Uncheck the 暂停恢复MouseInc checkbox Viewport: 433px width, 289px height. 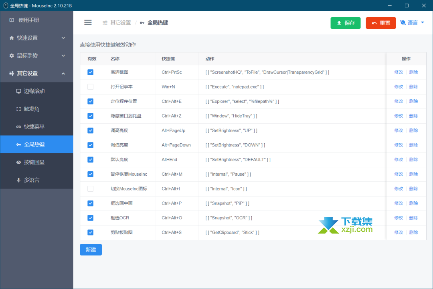click(x=90, y=174)
